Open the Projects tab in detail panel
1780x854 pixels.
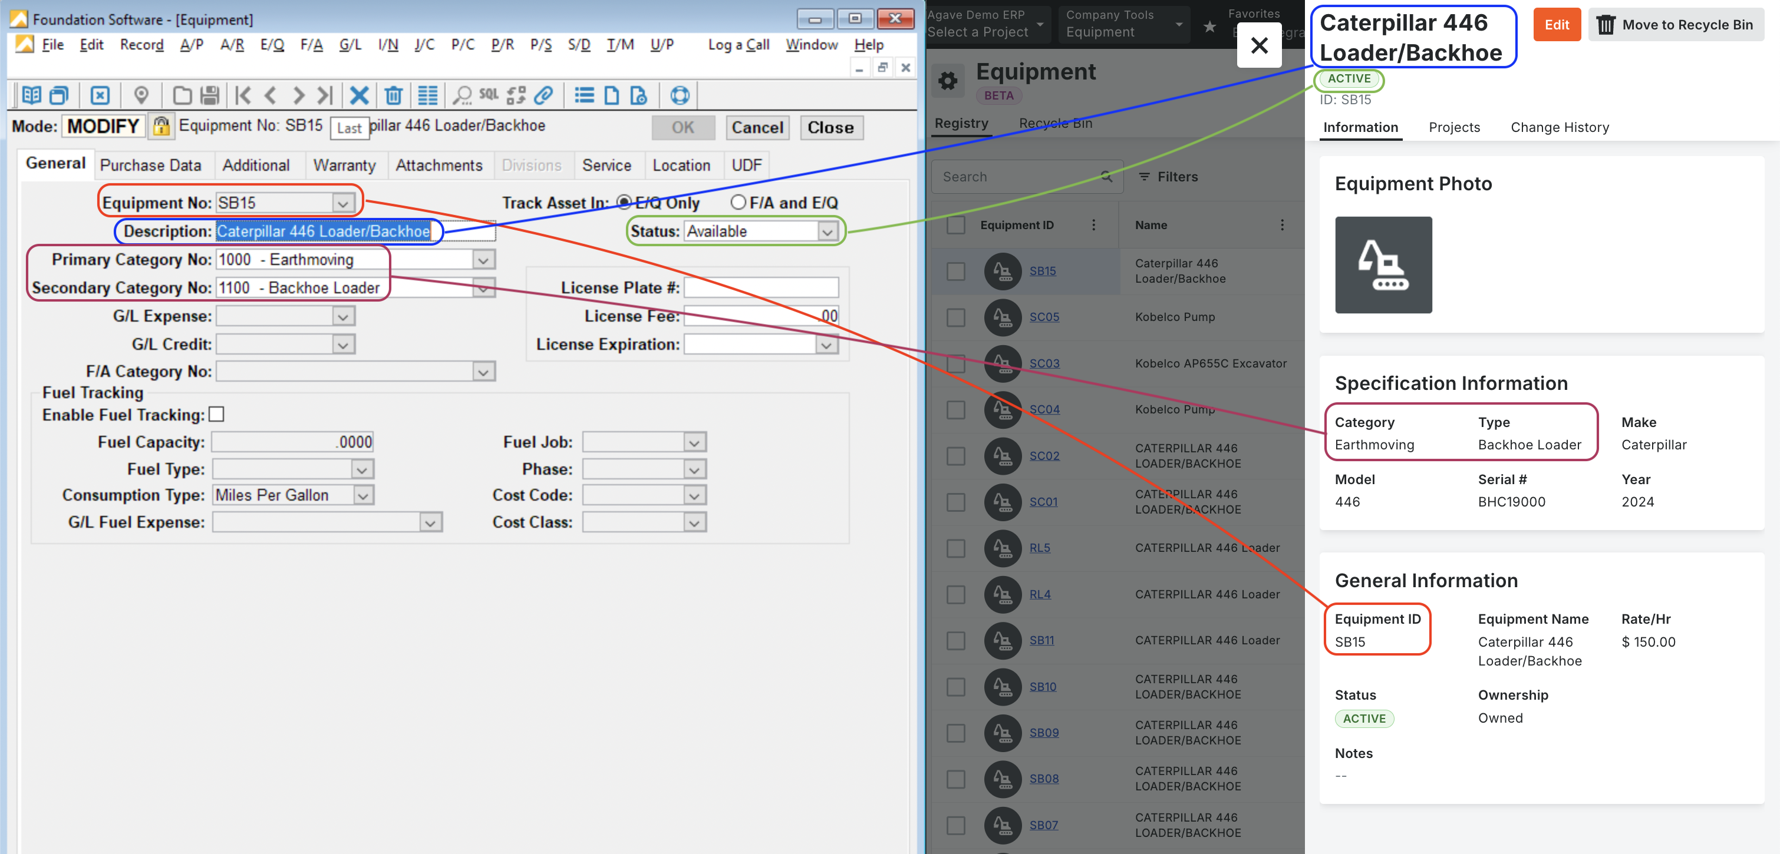coord(1454,127)
